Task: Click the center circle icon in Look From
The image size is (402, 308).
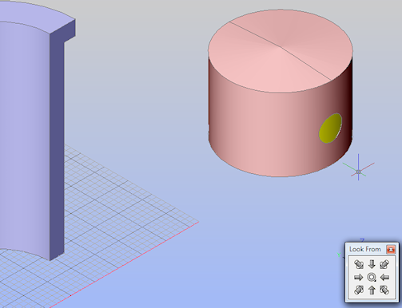Action: click(x=372, y=277)
